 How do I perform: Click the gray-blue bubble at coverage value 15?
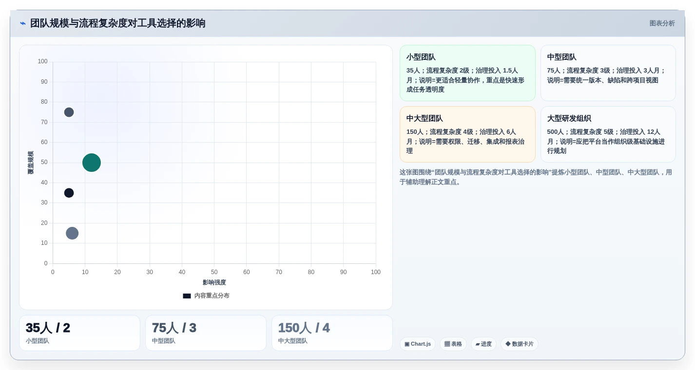tap(72, 233)
